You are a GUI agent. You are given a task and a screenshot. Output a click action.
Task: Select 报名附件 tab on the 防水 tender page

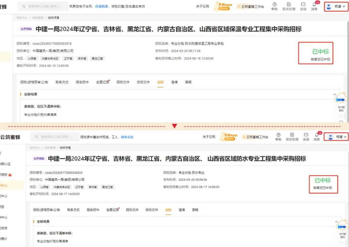(93, 210)
